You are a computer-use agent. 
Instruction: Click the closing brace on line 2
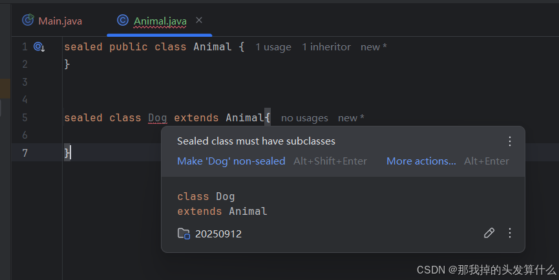[67, 65]
